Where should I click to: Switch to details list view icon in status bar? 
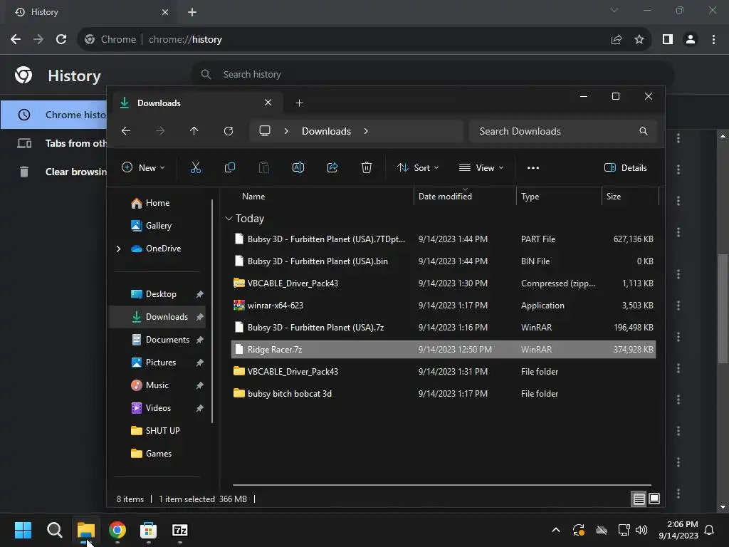(x=639, y=499)
